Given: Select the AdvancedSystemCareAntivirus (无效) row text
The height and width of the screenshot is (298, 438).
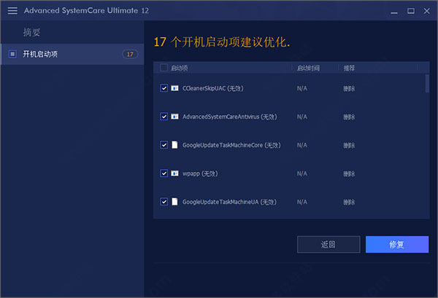Looking at the screenshot, I should 230,117.
